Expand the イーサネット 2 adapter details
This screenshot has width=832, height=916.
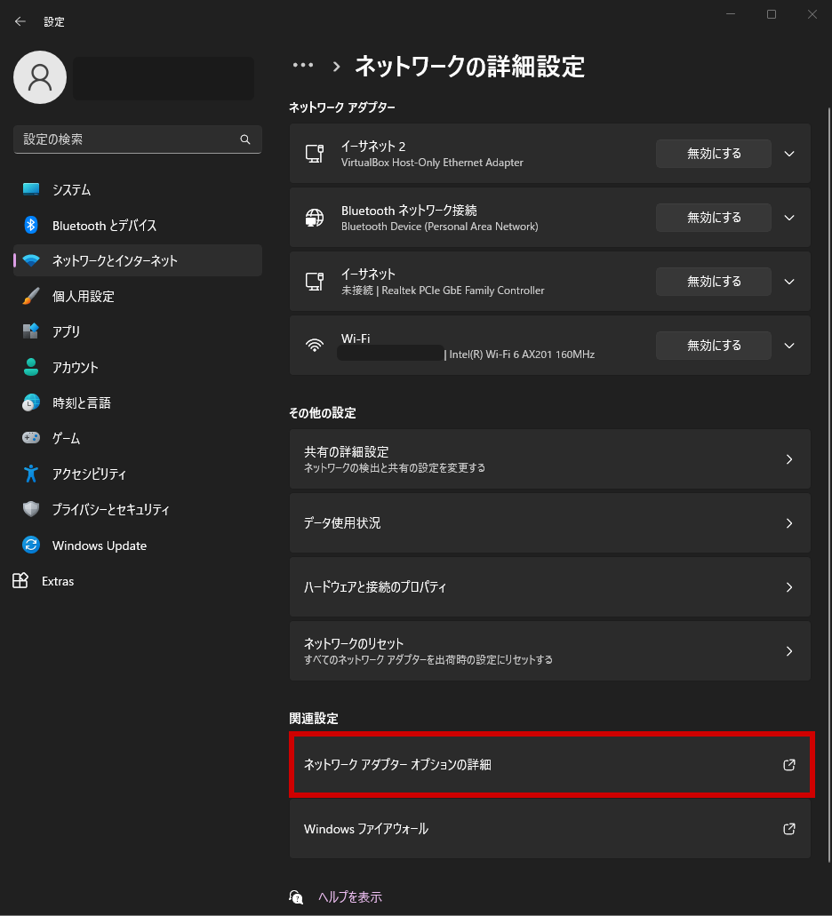coord(788,154)
